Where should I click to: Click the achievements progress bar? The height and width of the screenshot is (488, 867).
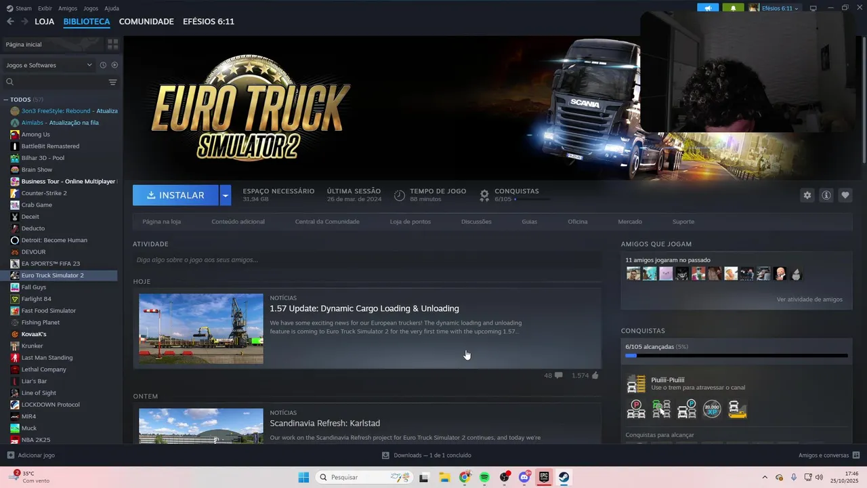[x=736, y=355]
